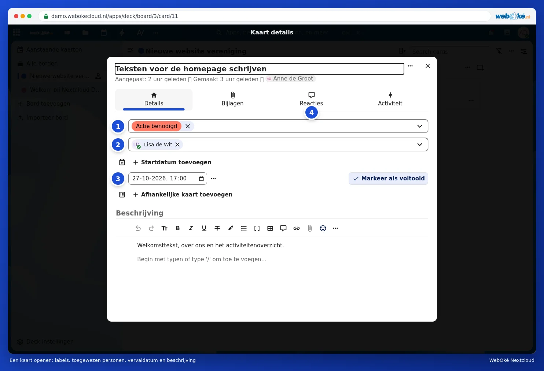Remove Lisa de Wit from assignees

(x=177, y=145)
